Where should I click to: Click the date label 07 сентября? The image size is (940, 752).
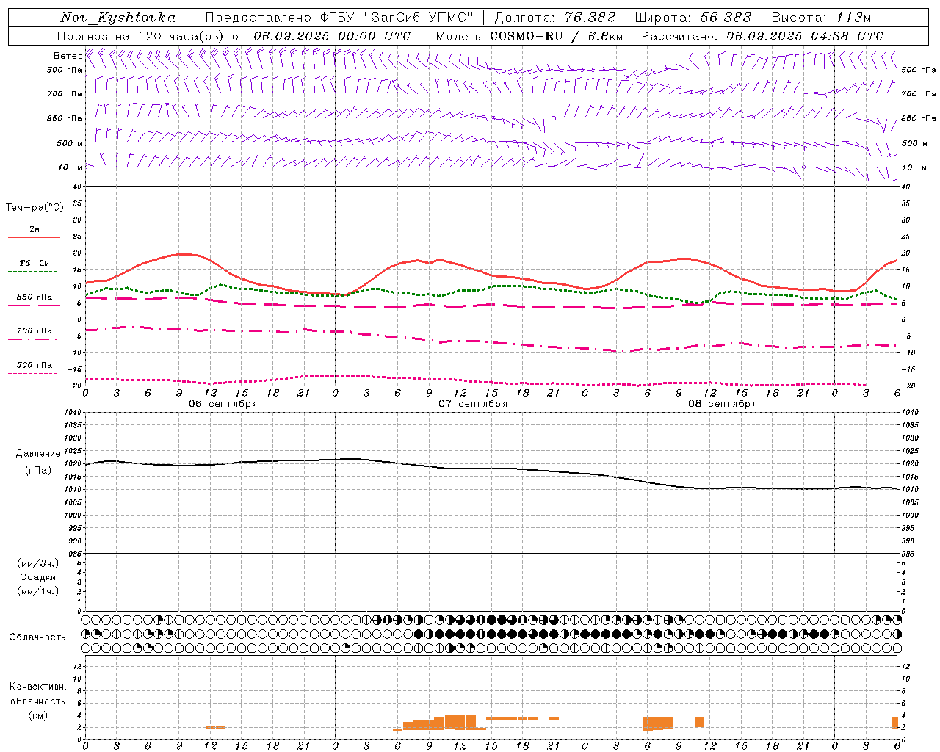[x=473, y=404]
